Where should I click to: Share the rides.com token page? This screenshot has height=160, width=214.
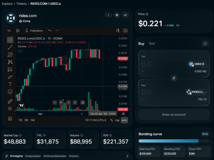[125, 15]
